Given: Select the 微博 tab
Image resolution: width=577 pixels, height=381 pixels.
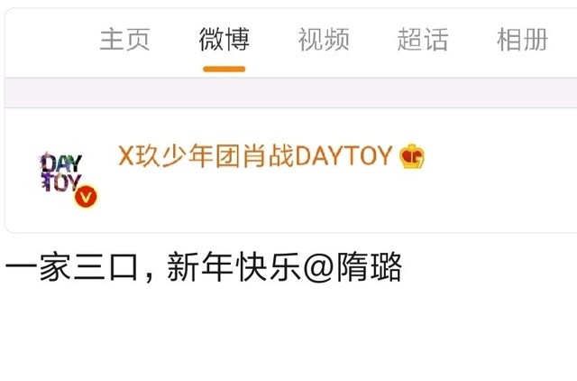Looking at the screenshot, I should coord(224,40).
